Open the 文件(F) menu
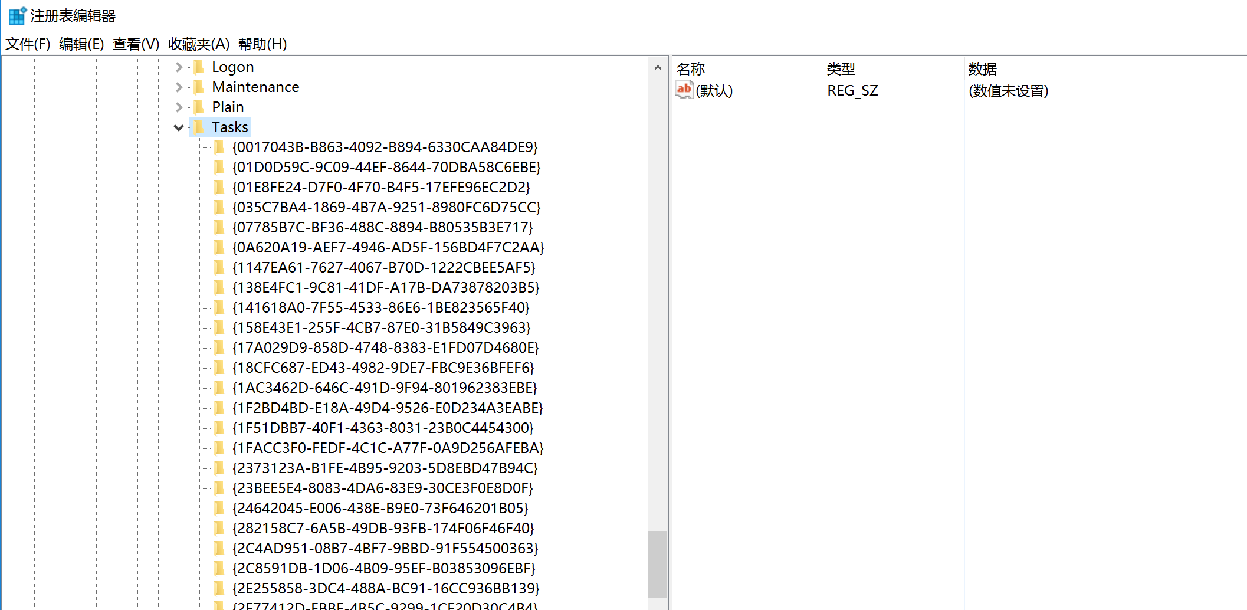Viewport: 1247px width, 610px height. pyautogui.click(x=28, y=44)
